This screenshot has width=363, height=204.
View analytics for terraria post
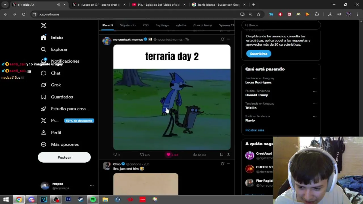tap(199, 155)
